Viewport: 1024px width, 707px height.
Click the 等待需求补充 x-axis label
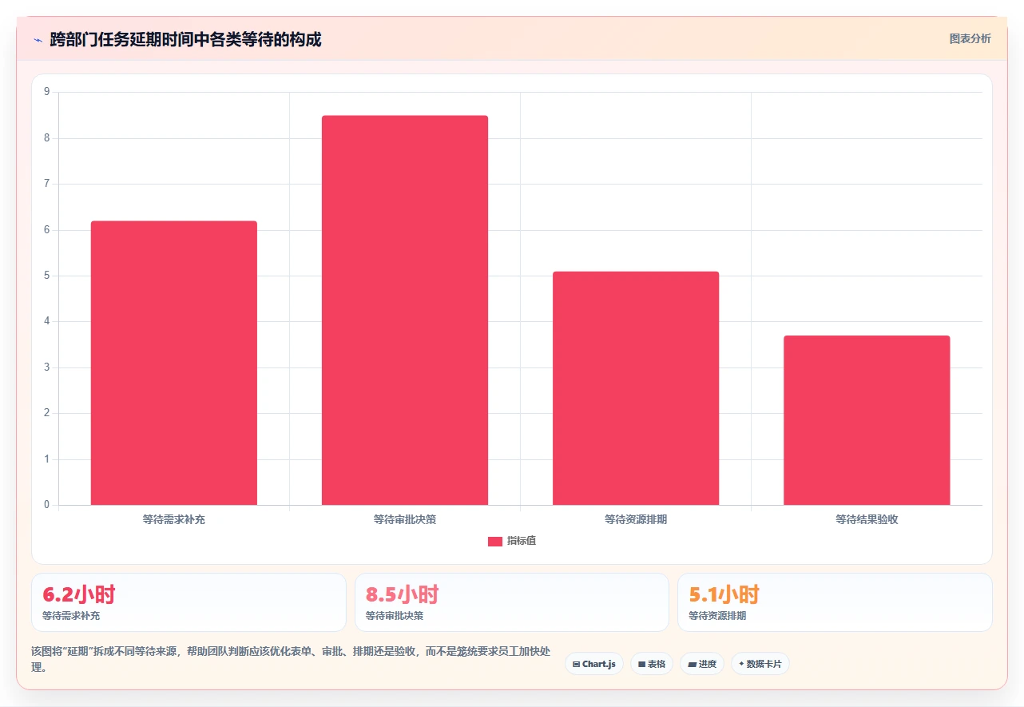coord(174,519)
